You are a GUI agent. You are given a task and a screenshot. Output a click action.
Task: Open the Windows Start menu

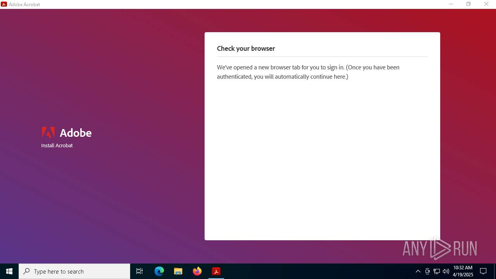point(9,271)
